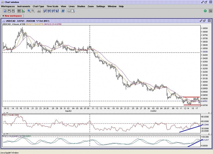Open the Chart Type menu
Image resolution: width=213 pixels, height=154 pixels.
[38, 6]
